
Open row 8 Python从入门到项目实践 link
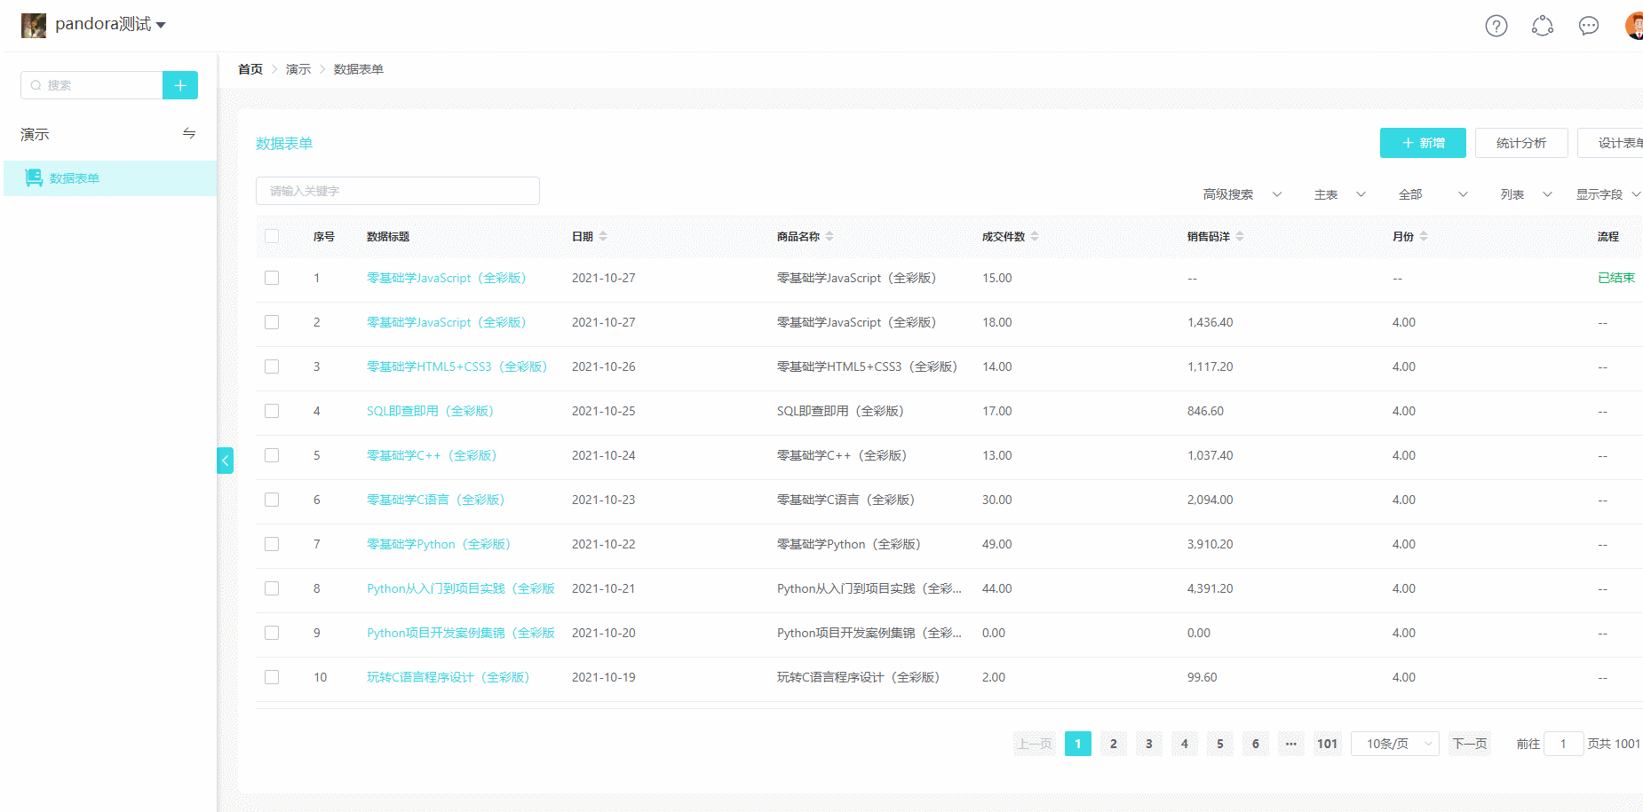click(x=461, y=588)
